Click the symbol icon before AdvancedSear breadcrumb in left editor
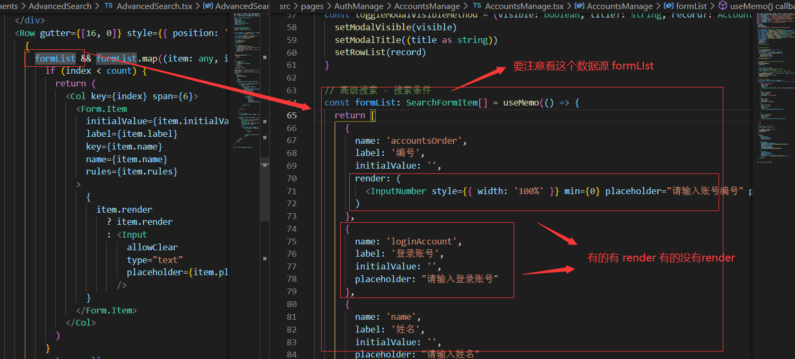 (208, 6)
